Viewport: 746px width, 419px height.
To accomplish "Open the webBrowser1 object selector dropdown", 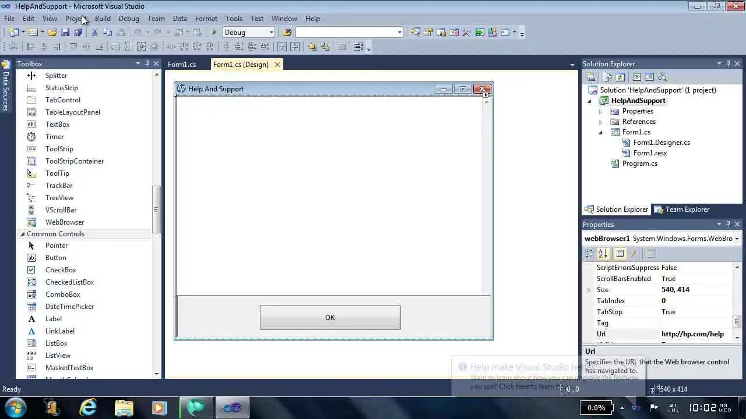I will pos(737,239).
